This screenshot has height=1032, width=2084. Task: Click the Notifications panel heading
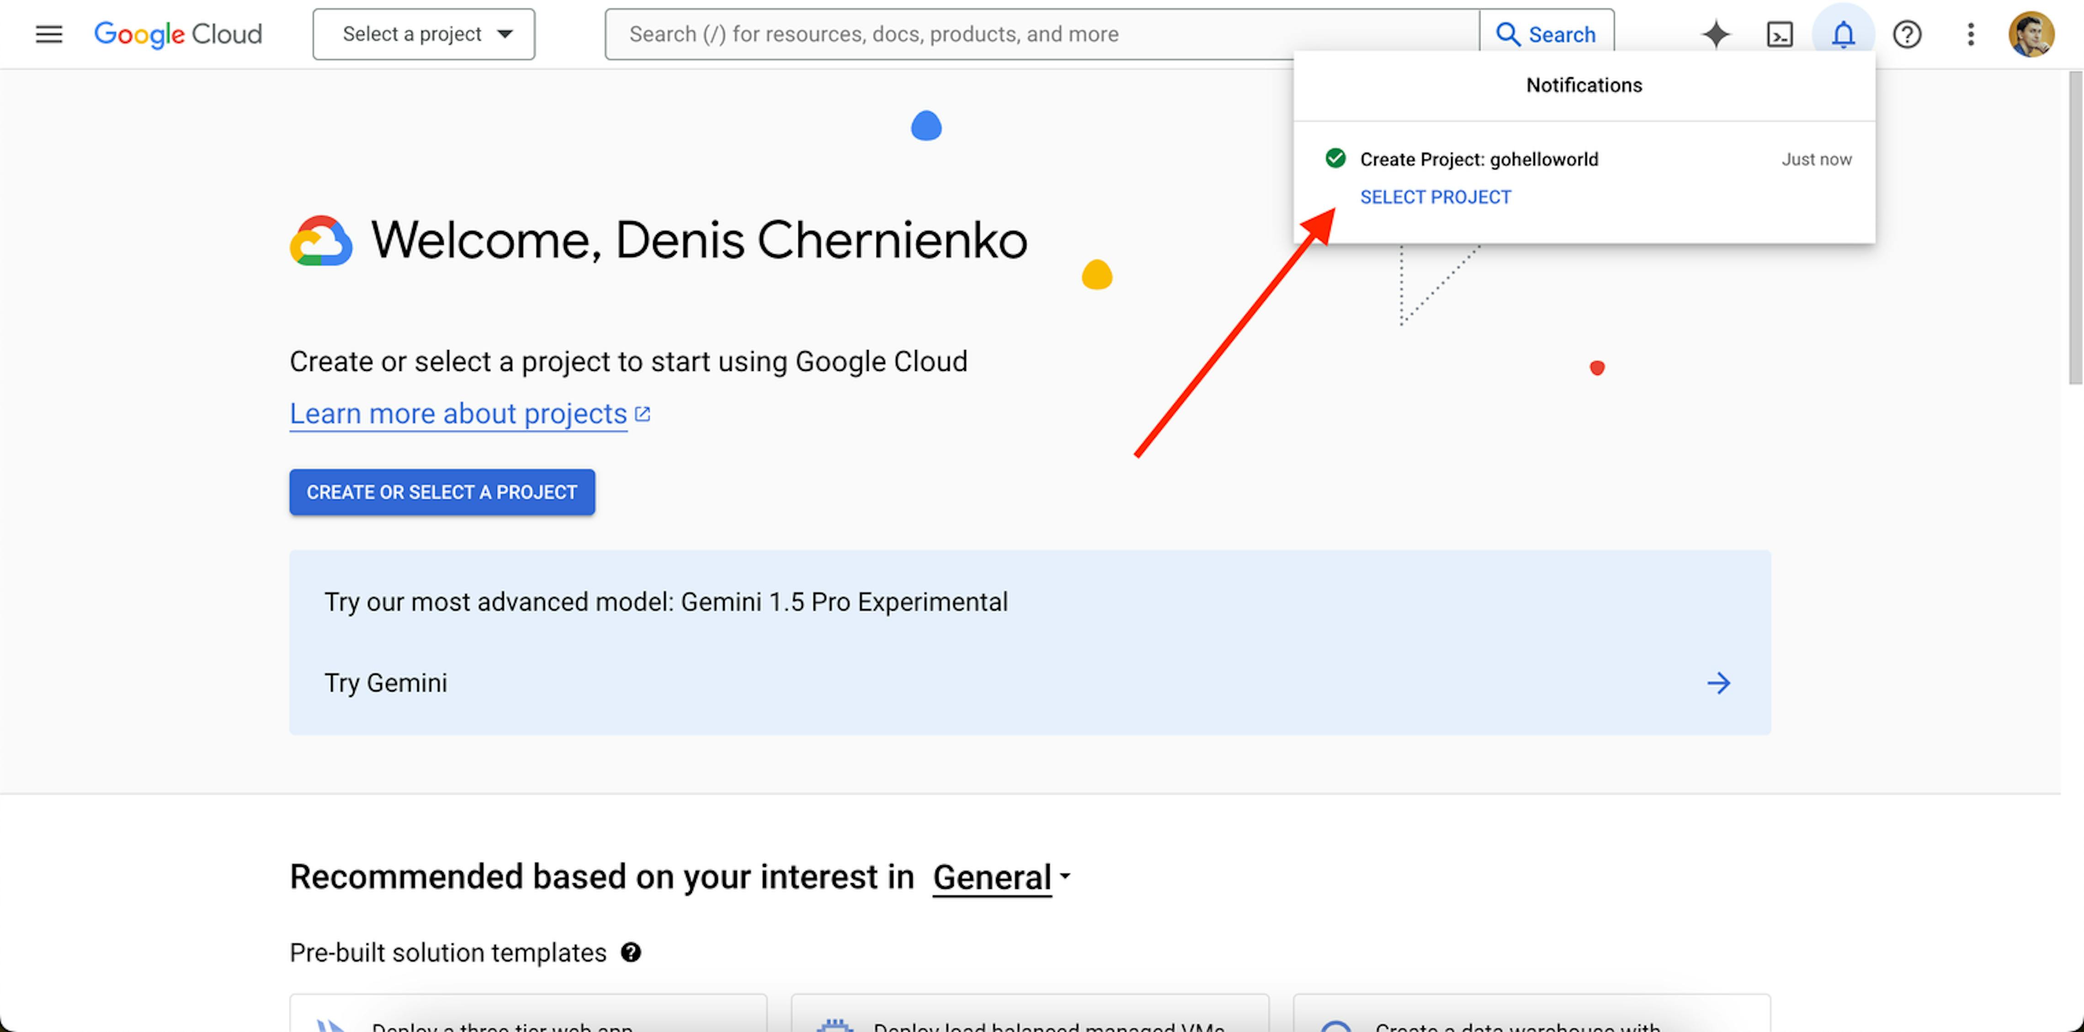tap(1584, 85)
